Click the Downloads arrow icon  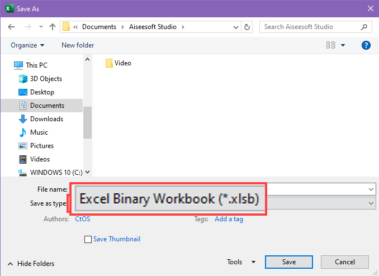tap(23, 119)
